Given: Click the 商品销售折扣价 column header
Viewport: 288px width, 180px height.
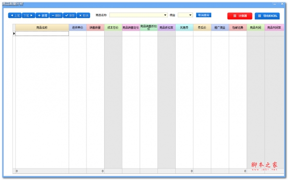Looking at the screenshot, I should coord(149,27).
